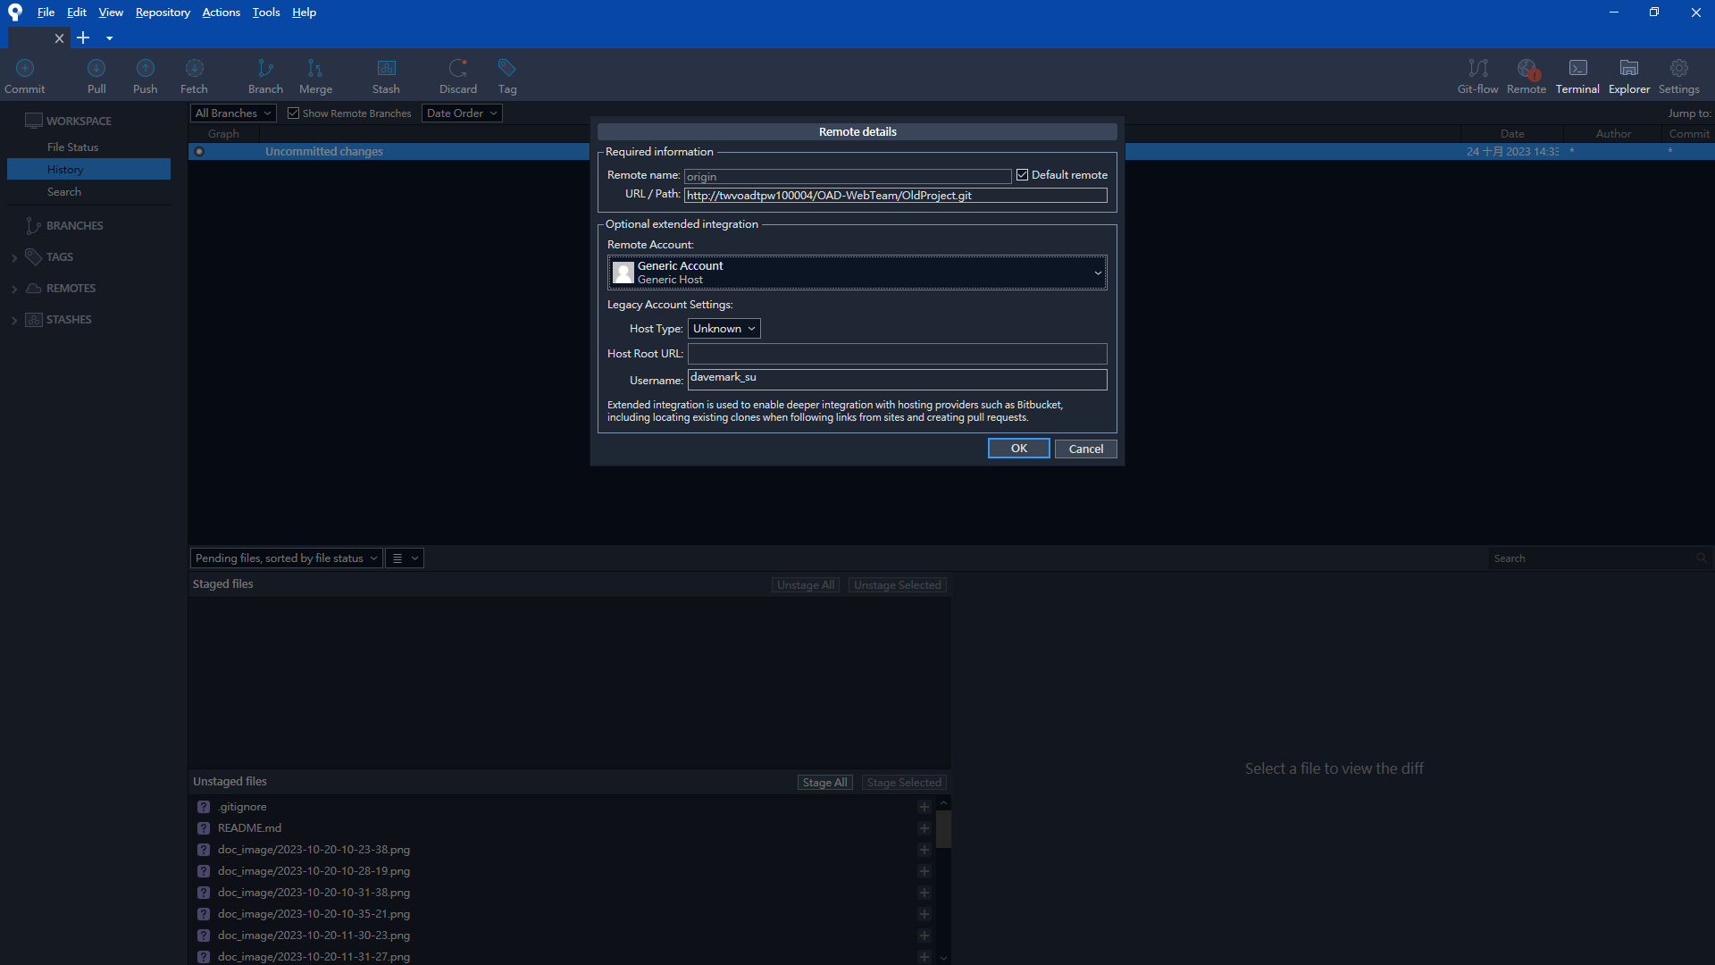1715x965 pixels.
Task: Open the All Branches dropdown
Action: 233,113
